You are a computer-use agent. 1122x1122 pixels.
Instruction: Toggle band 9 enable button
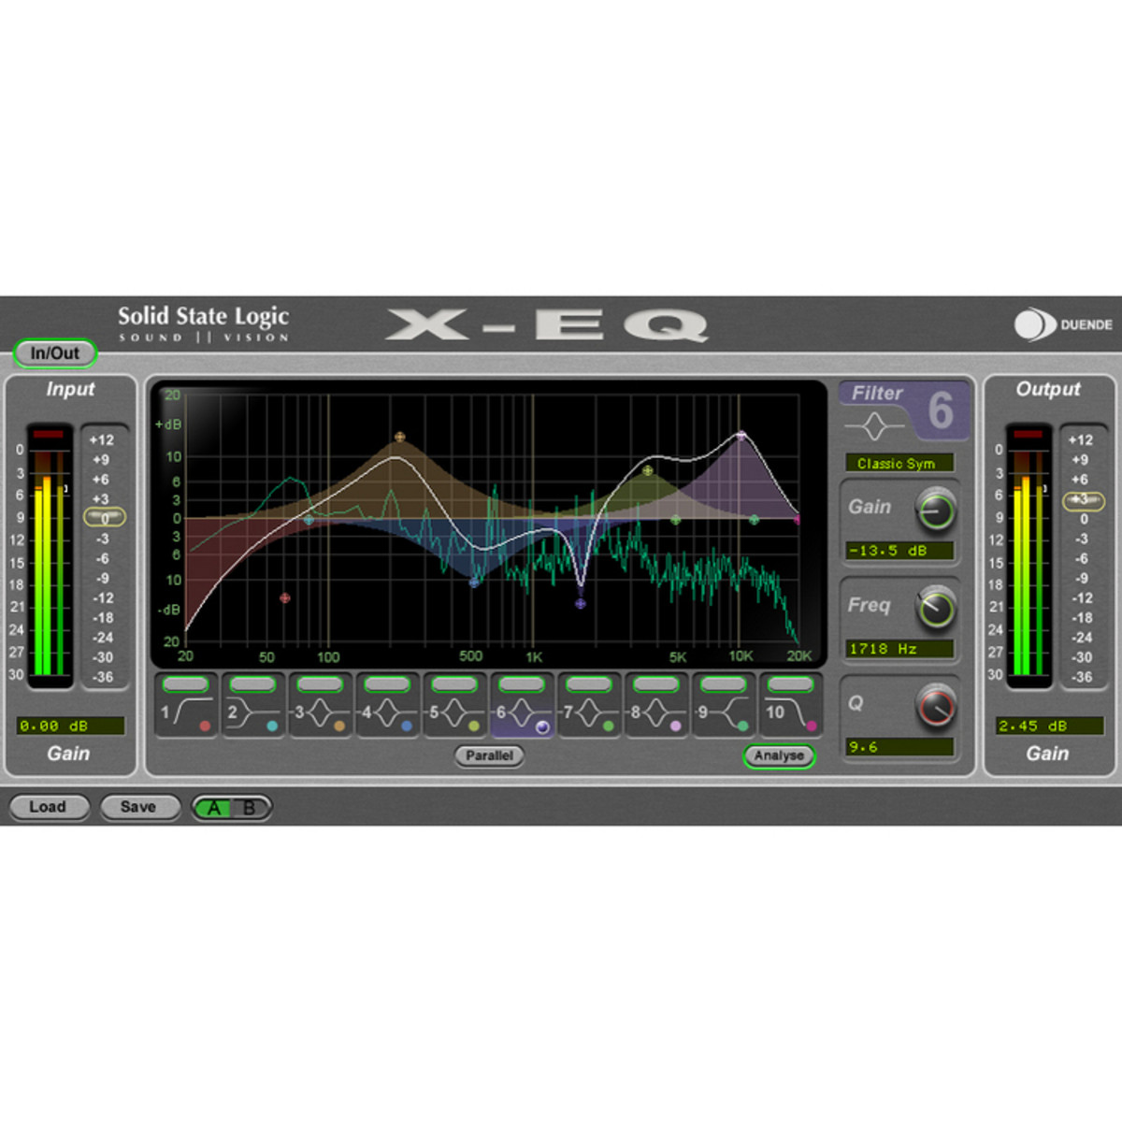[x=724, y=684]
